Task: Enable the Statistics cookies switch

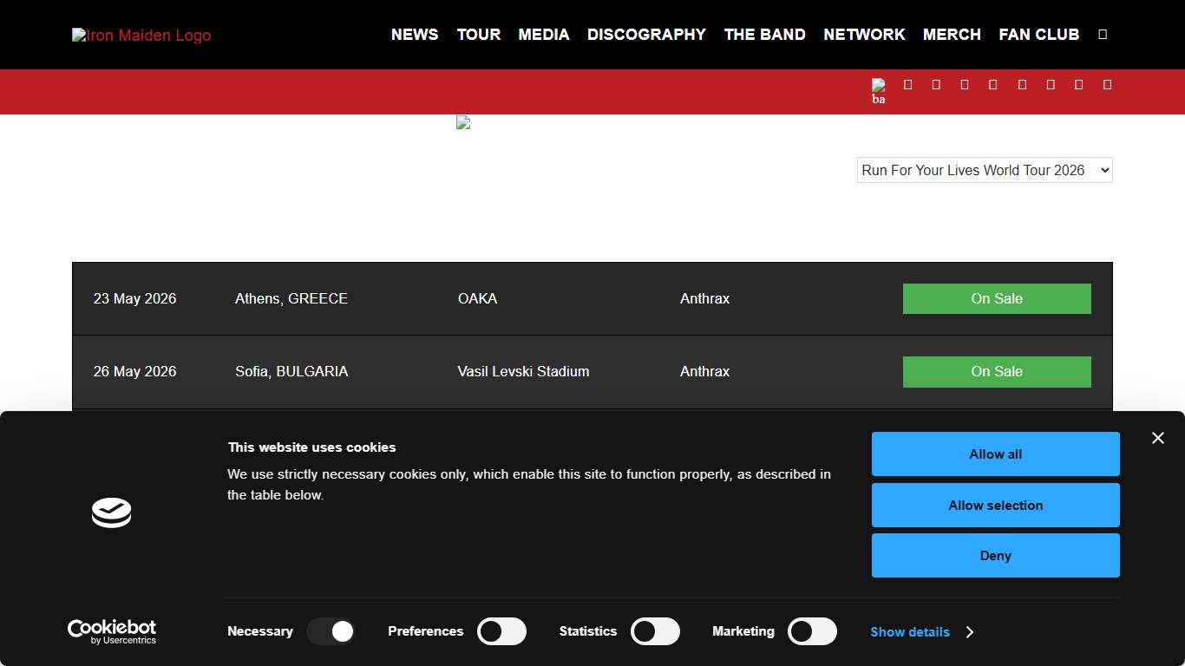Action: pyautogui.click(x=655, y=631)
